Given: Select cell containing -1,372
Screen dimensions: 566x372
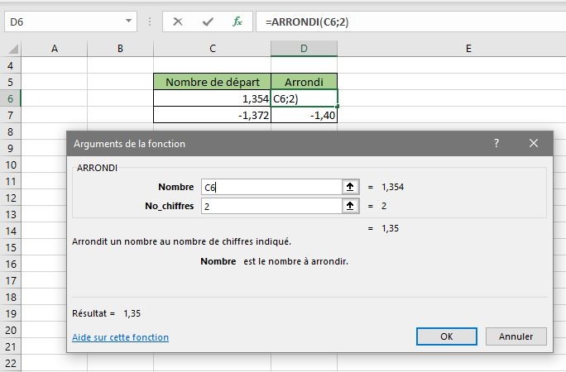Looking at the screenshot, I should tap(212, 115).
